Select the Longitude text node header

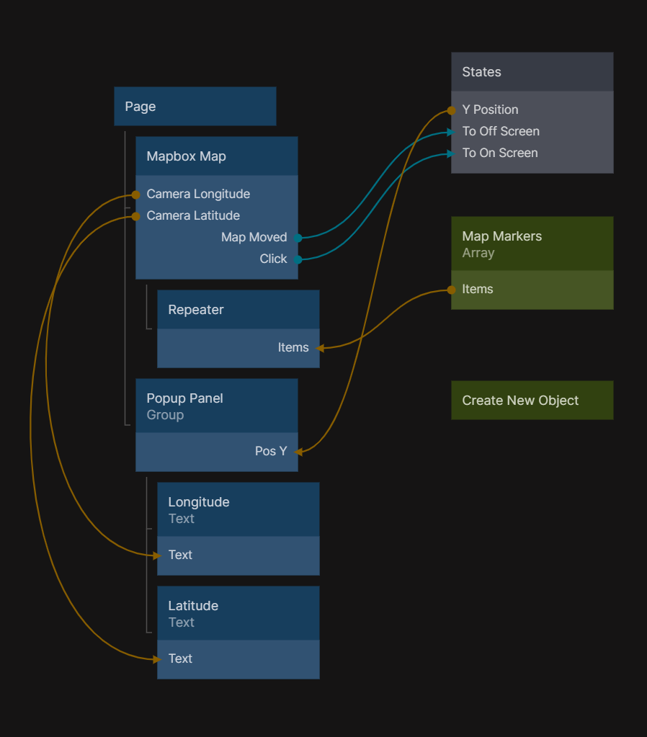tap(238, 509)
